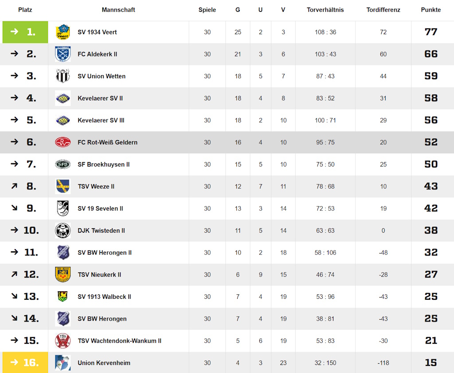The image size is (454, 373).
Task: Select the Torverhältnis column header
Action: [325, 10]
